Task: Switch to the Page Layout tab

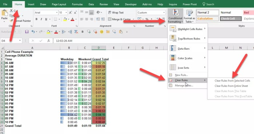Action: click(59, 4)
